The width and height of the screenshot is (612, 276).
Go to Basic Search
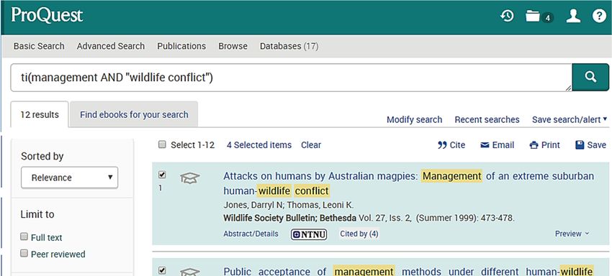coord(39,46)
